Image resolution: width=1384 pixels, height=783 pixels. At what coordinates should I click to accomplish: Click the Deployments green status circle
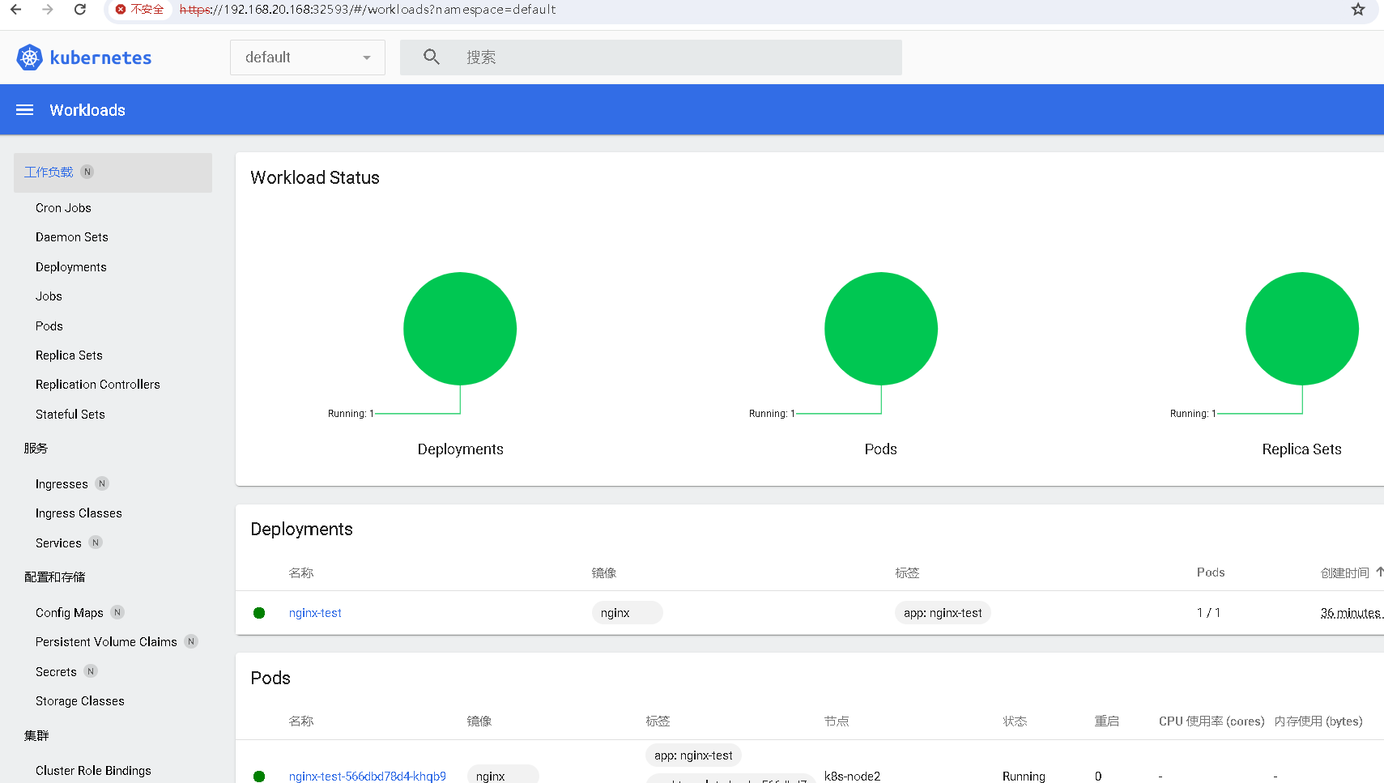tap(460, 329)
